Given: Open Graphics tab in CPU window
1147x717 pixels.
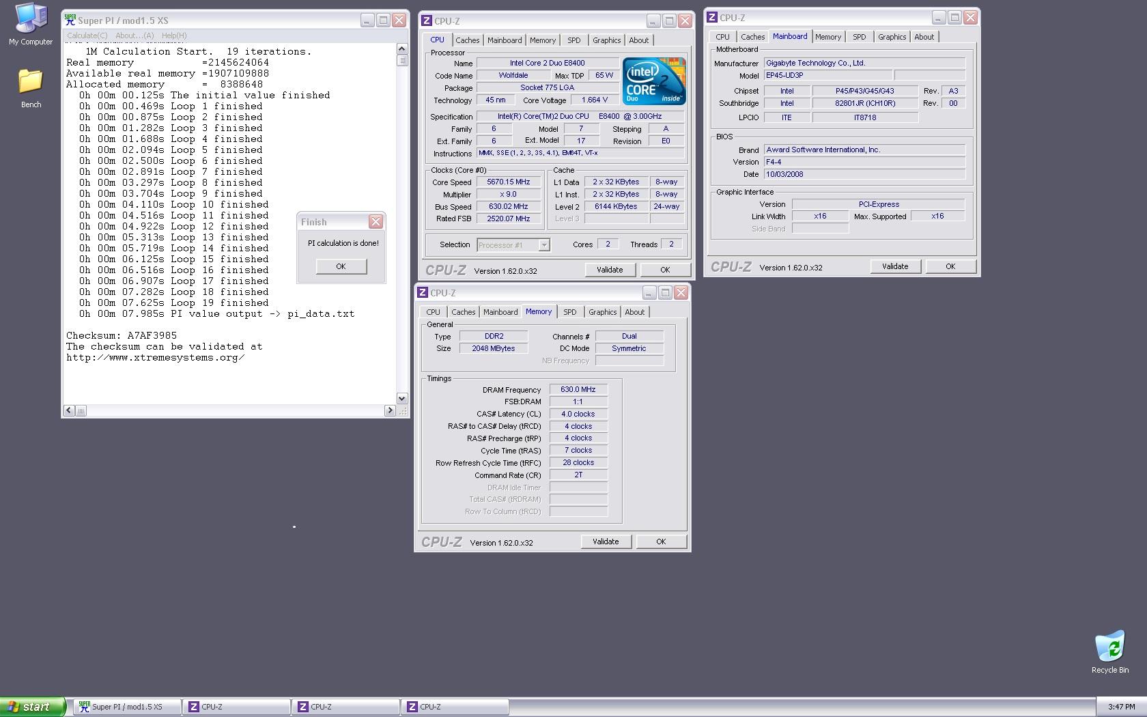Looking at the screenshot, I should (607, 40).
